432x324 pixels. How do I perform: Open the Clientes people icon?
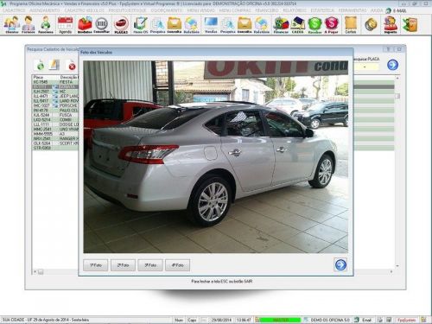(12, 25)
